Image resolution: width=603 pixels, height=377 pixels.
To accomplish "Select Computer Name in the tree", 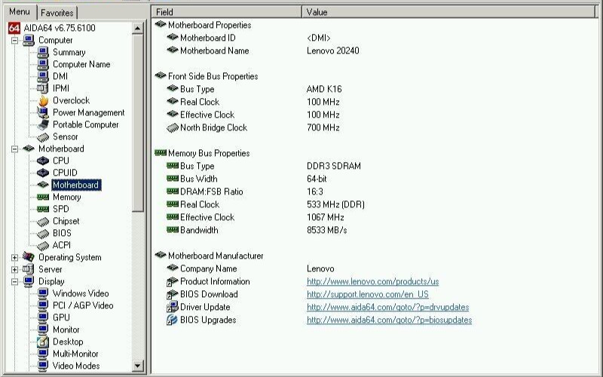I will [81, 64].
